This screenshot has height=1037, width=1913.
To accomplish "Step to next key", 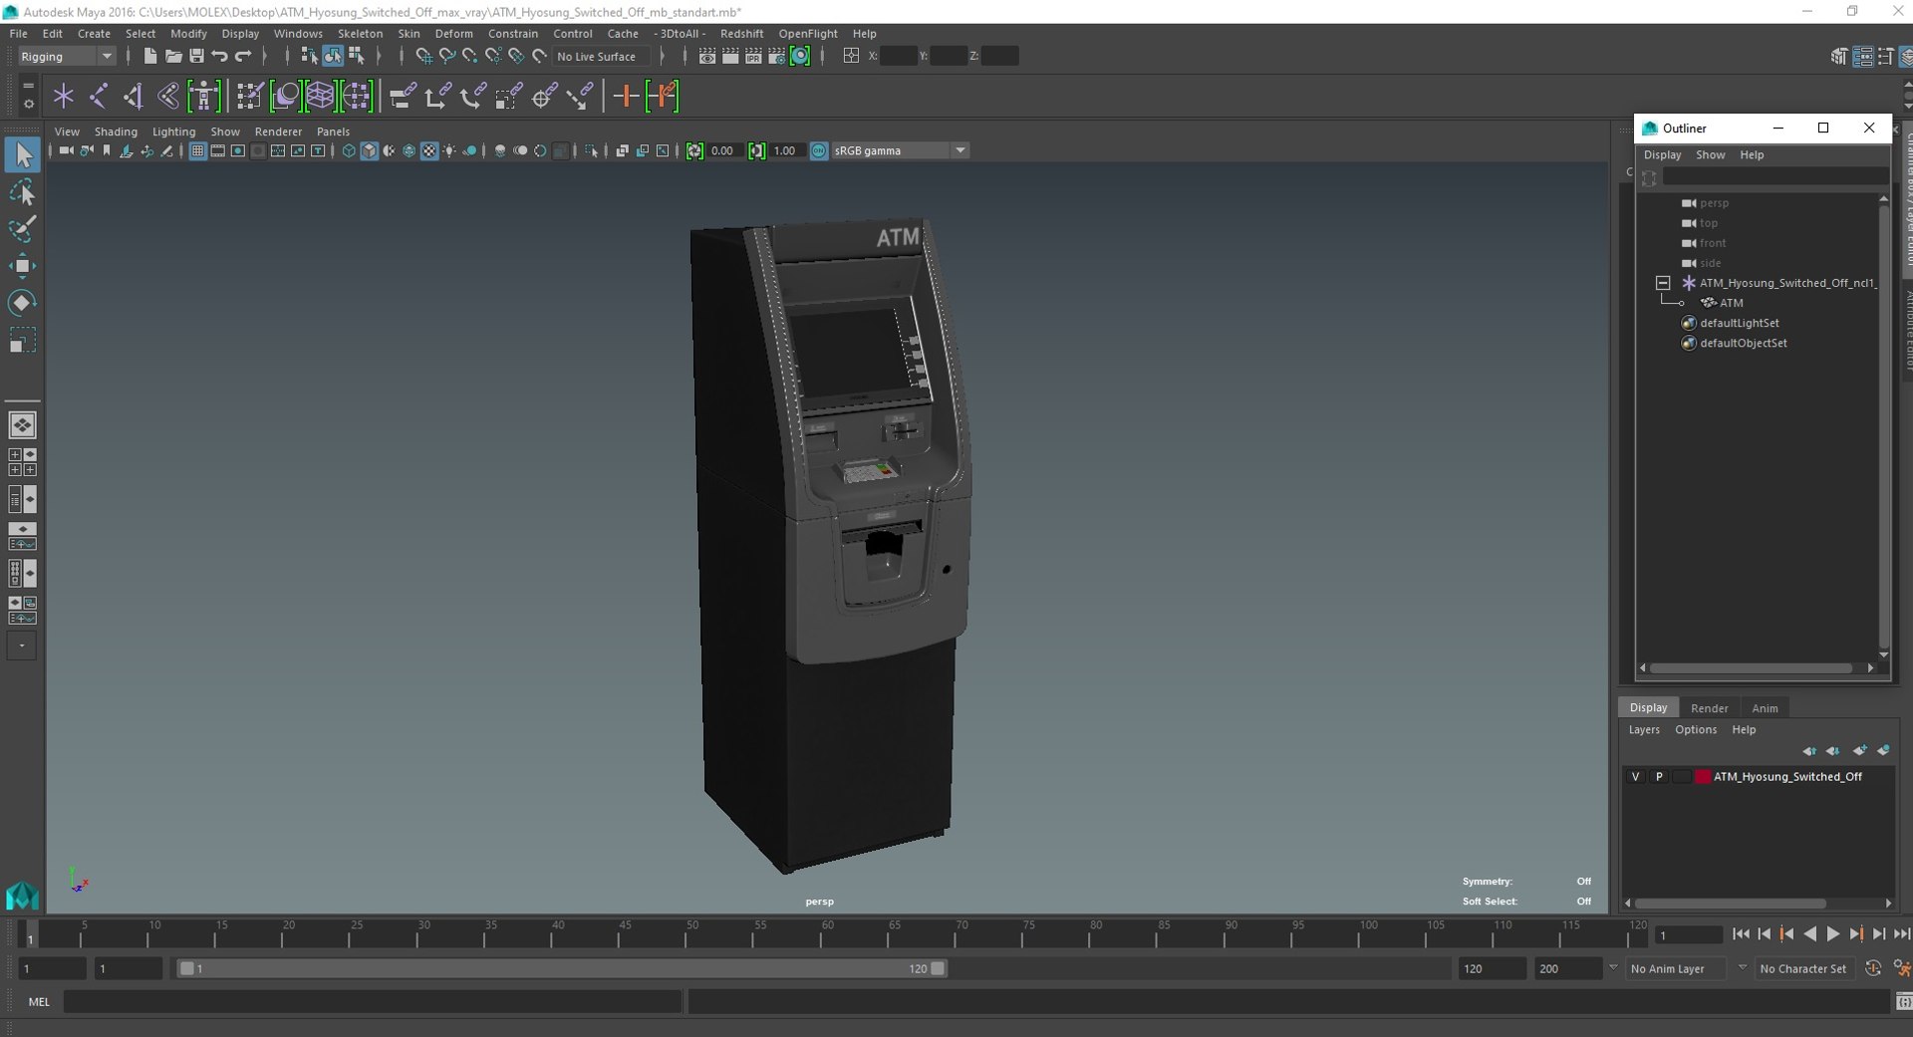I will (1855, 934).
